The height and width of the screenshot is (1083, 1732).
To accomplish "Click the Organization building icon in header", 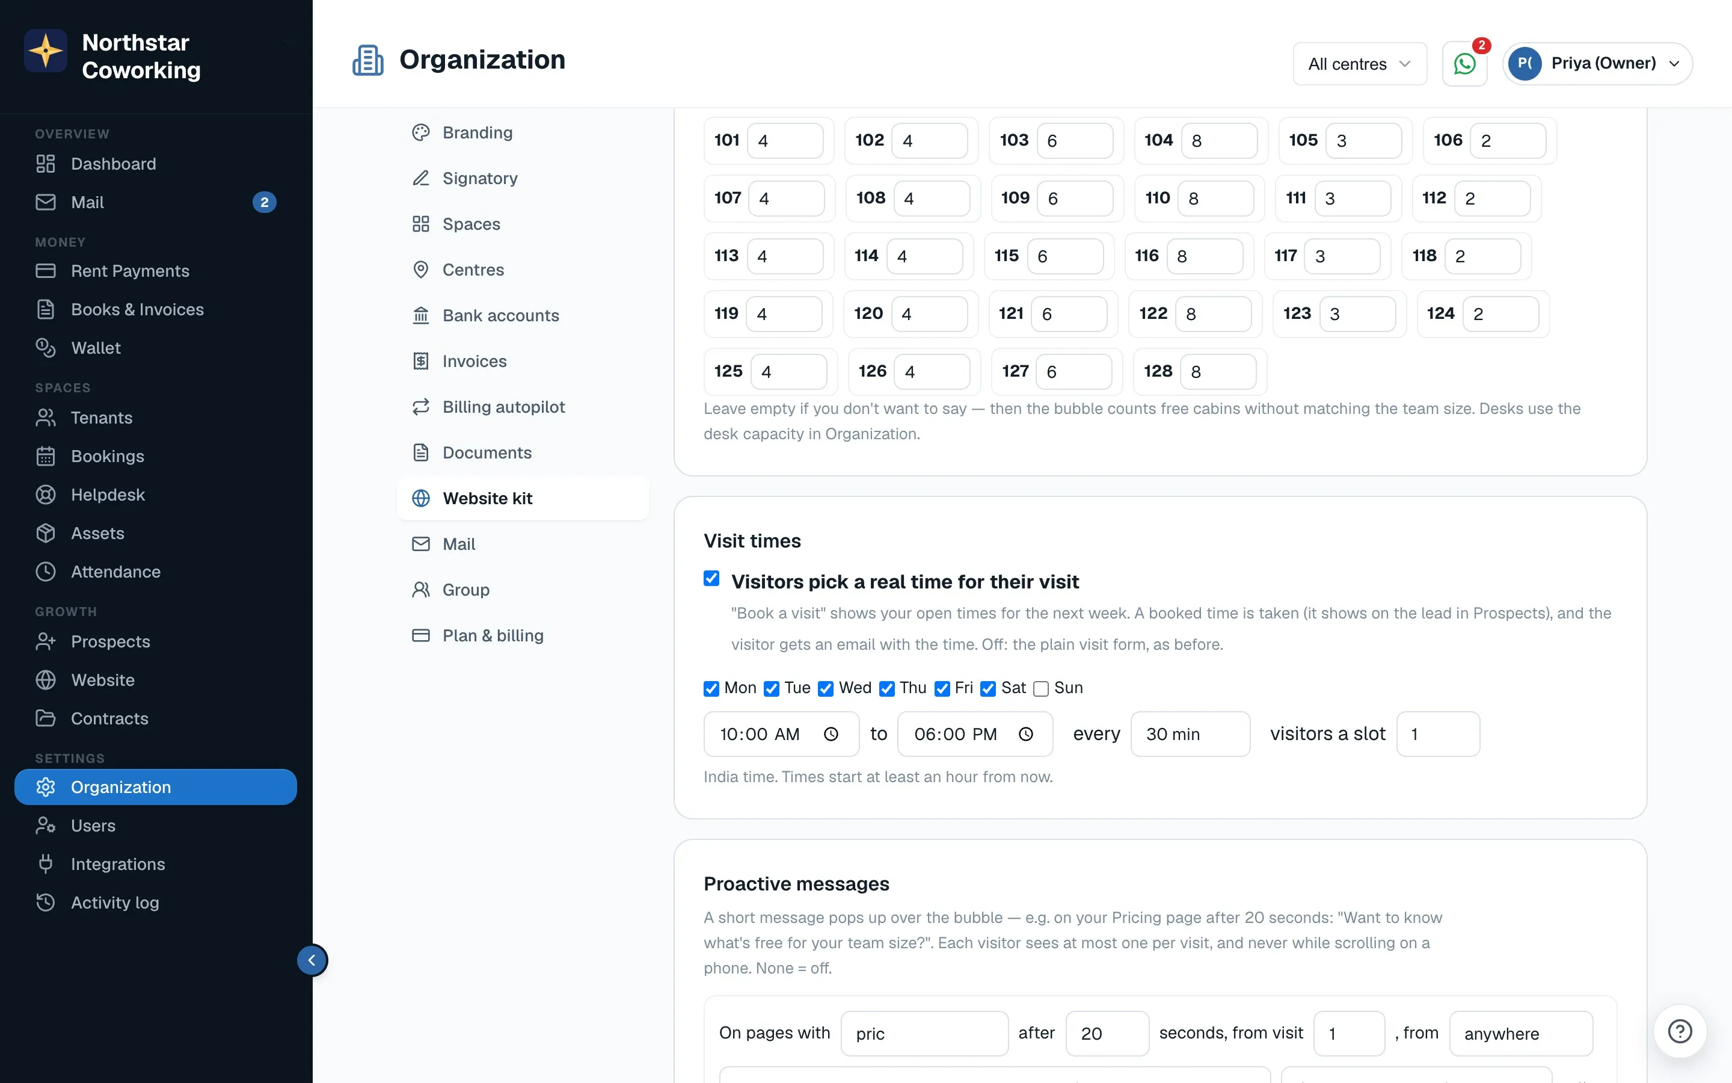I will coord(368,60).
